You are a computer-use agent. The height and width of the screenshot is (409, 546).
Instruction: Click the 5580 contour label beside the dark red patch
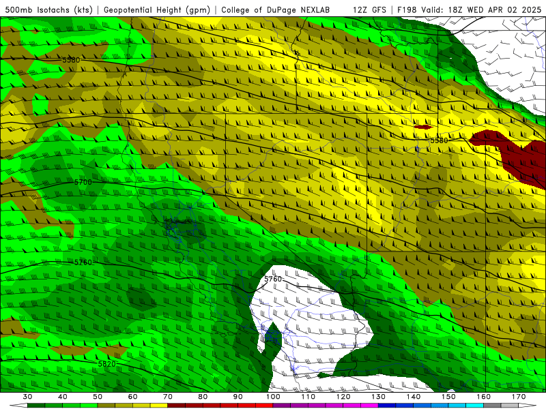coord(439,140)
